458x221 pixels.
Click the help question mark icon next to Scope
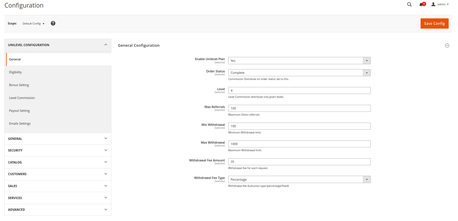(x=53, y=23)
